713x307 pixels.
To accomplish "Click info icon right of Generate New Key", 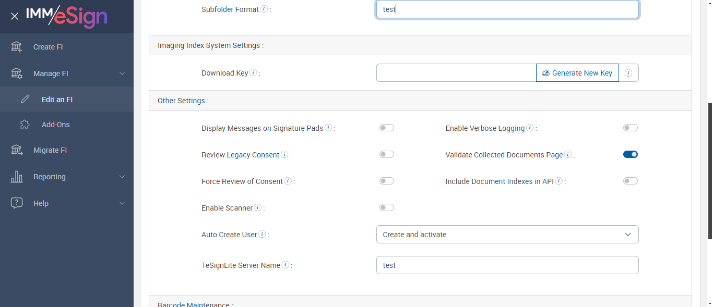I will coord(628,73).
